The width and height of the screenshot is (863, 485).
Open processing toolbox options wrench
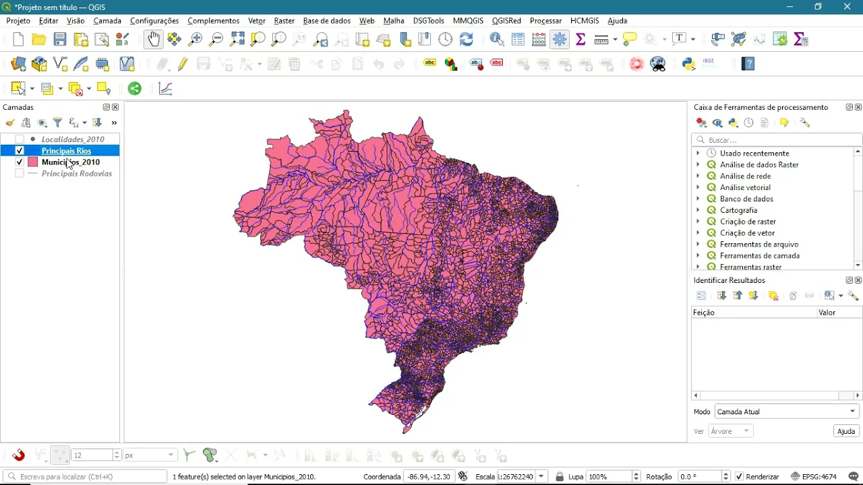(805, 123)
